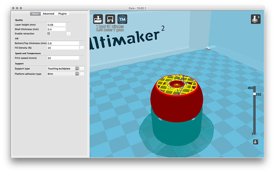Click the Print speed input field
This screenshot has width=275, height=173.
63,58
